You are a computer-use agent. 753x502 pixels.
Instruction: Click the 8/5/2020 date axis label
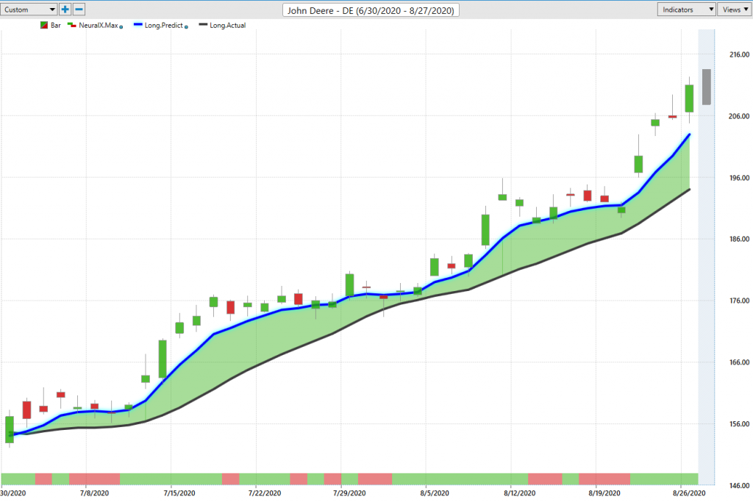pos(435,493)
